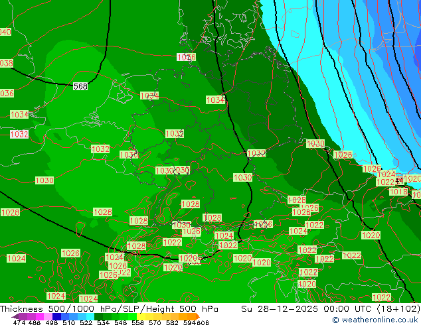Click the 'Su 28-12-2025 00:00 UTC' date stamp
Screen dimensions: 421x325
(307, 309)
